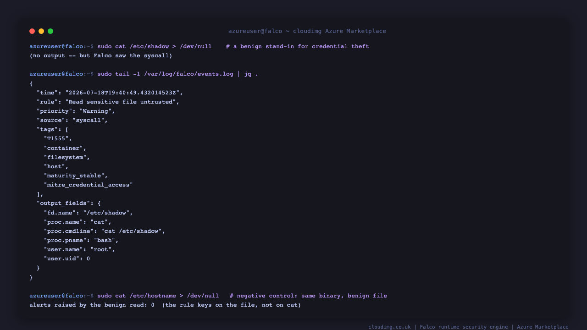Click the "proc.name": "cat" line
The height and width of the screenshot is (330, 587).
[78, 222]
